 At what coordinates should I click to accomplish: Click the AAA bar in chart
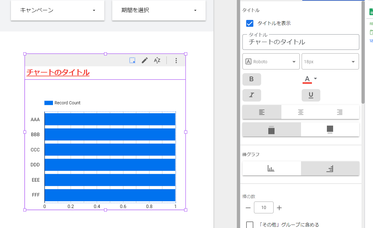click(x=110, y=119)
